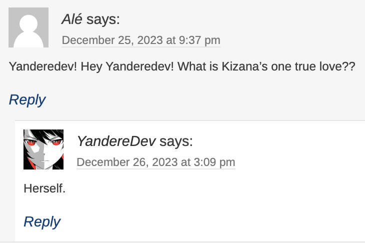Viewport: 365px width, 243px height.
Task: Click Alé's gray default avatar icon
Action: [x=28, y=28]
